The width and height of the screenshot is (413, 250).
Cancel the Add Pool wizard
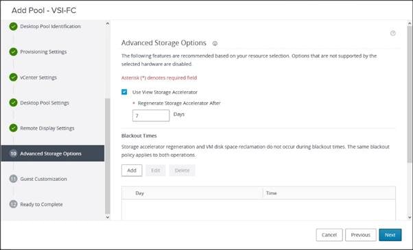point(329,235)
